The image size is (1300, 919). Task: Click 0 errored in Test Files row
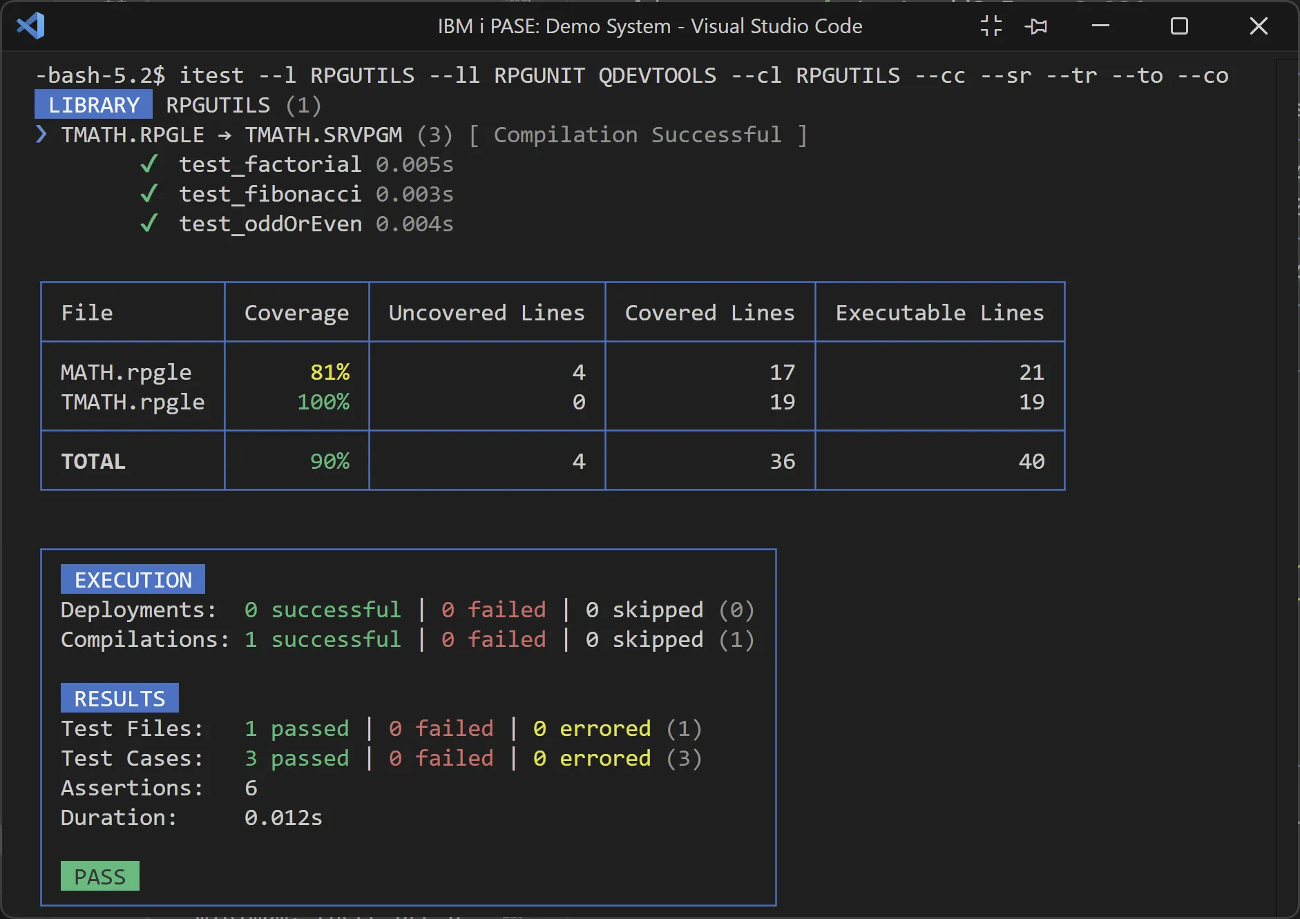pyautogui.click(x=592, y=728)
